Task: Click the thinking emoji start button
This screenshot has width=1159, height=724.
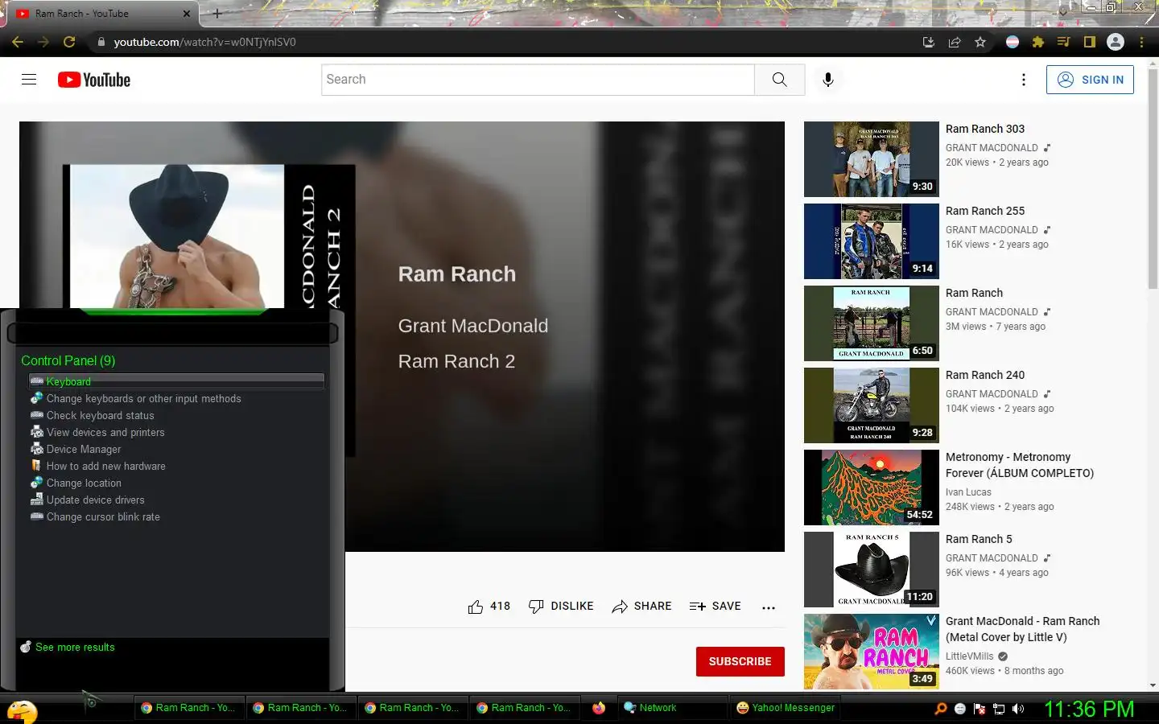Action: pos(22,711)
